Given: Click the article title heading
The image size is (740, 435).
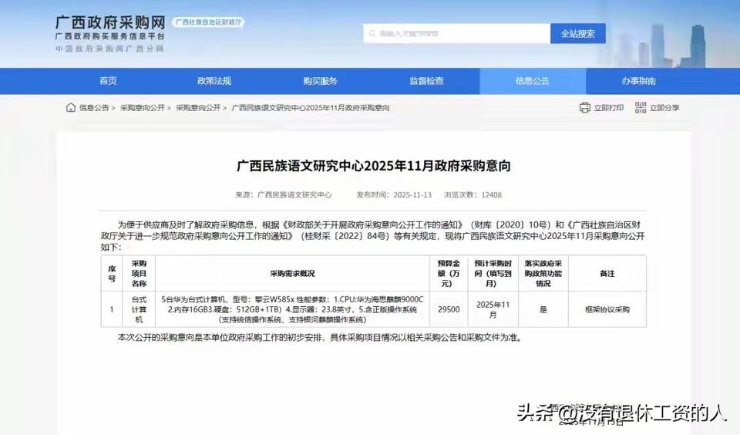Looking at the screenshot, I should pos(373,166).
